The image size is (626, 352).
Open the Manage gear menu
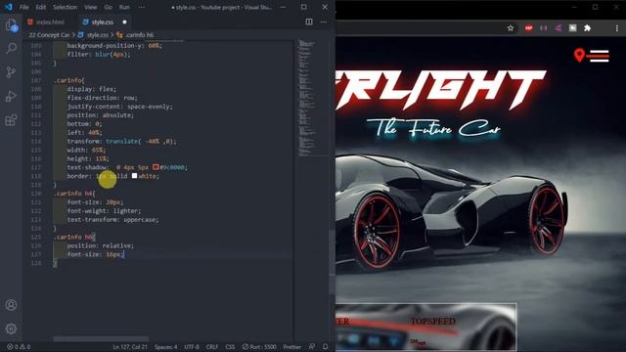click(11, 329)
